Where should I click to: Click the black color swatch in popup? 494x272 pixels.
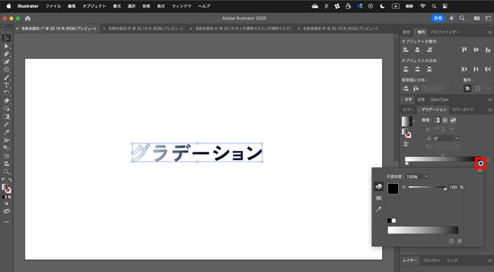click(x=393, y=189)
